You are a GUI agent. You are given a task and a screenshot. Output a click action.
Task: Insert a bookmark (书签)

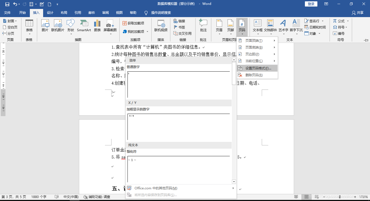click(x=179, y=27)
